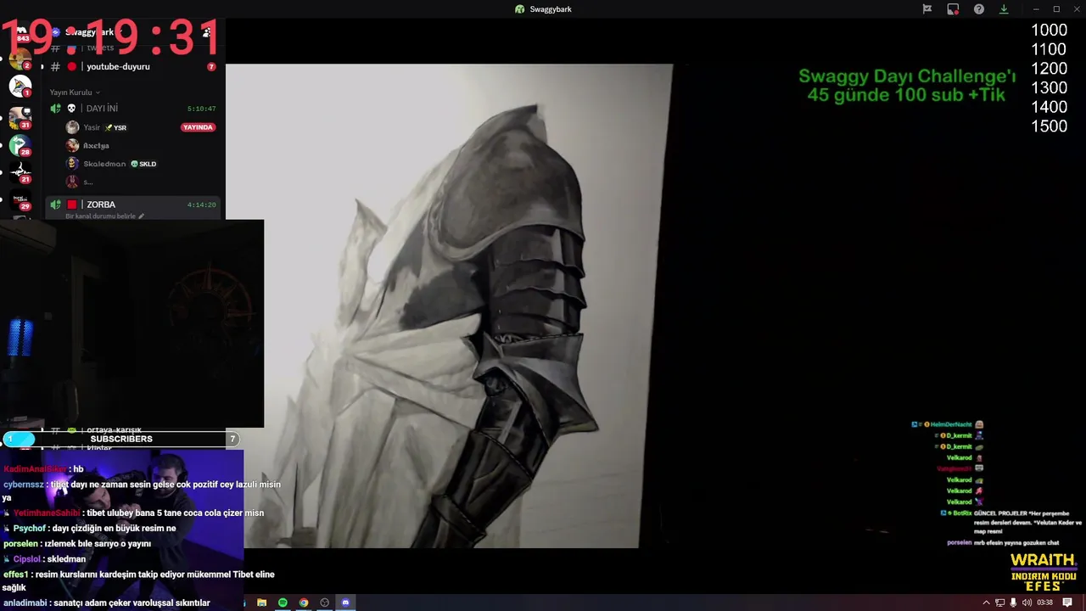Click the microphone icon in system tray
This screenshot has height=611, width=1086.
[1013, 603]
